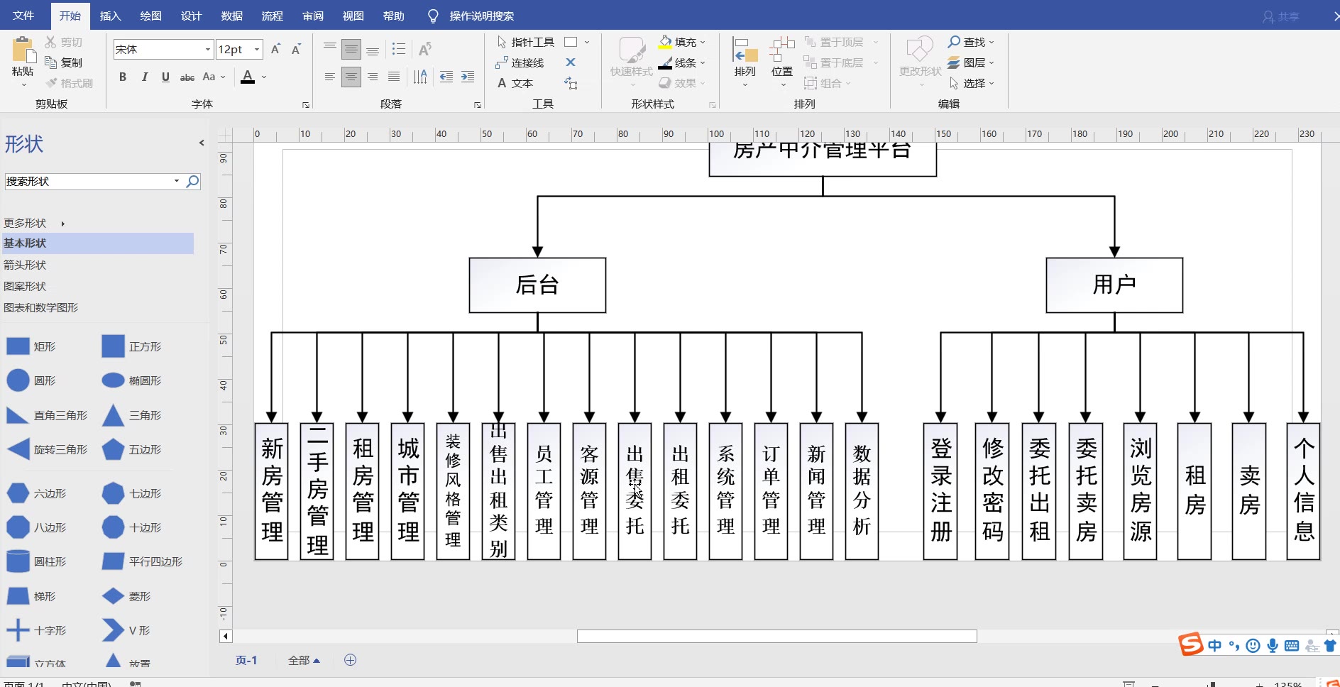
Task: Add a new page with plus icon
Action: (x=350, y=660)
